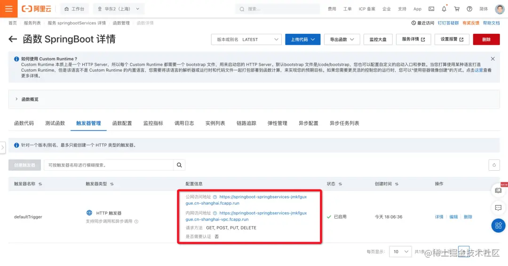Click the 设置报警 button

click(x=452, y=39)
